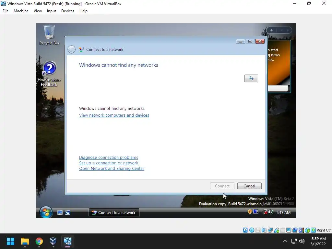
Task: Open VirtualBox Manager from the host taskbar
Action: 53,241
